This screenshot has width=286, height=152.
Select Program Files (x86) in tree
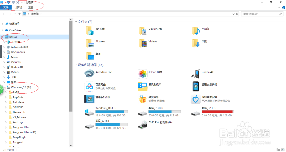24,132
